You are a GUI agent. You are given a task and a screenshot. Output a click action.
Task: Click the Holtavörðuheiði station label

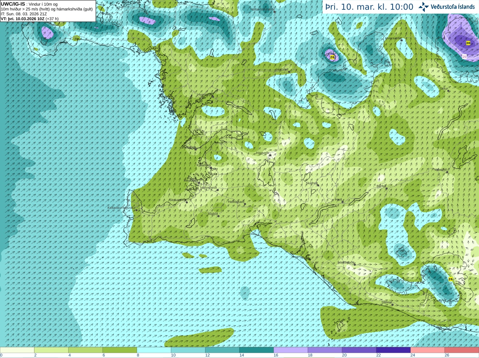pos(262,9)
